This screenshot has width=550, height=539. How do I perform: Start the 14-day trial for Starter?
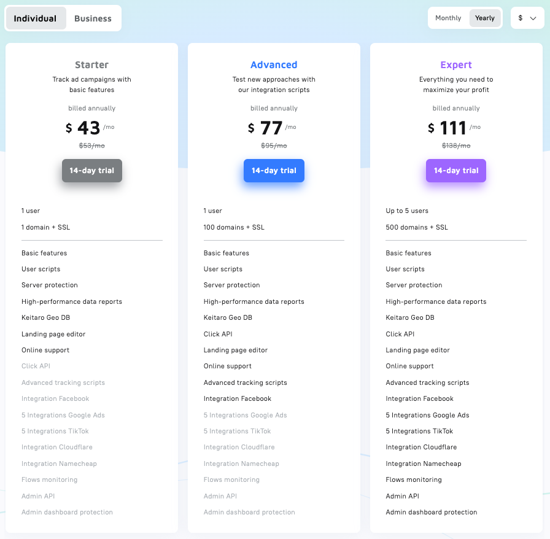coord(91,171)
